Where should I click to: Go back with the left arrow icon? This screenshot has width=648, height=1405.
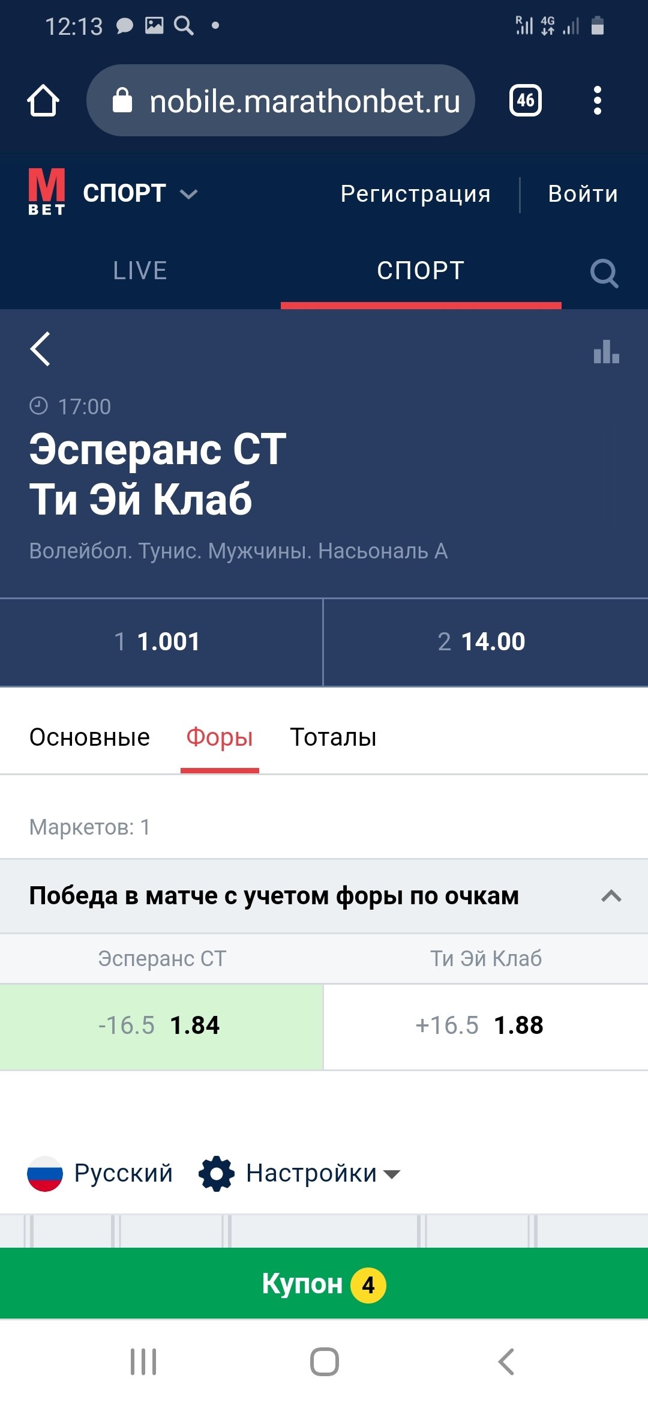pyautogui.click(x=40, y=349)
